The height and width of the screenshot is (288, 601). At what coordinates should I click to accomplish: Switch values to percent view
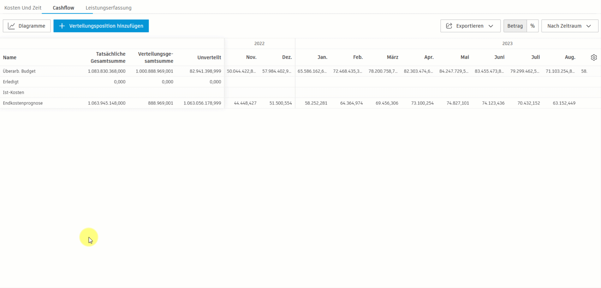533,26
